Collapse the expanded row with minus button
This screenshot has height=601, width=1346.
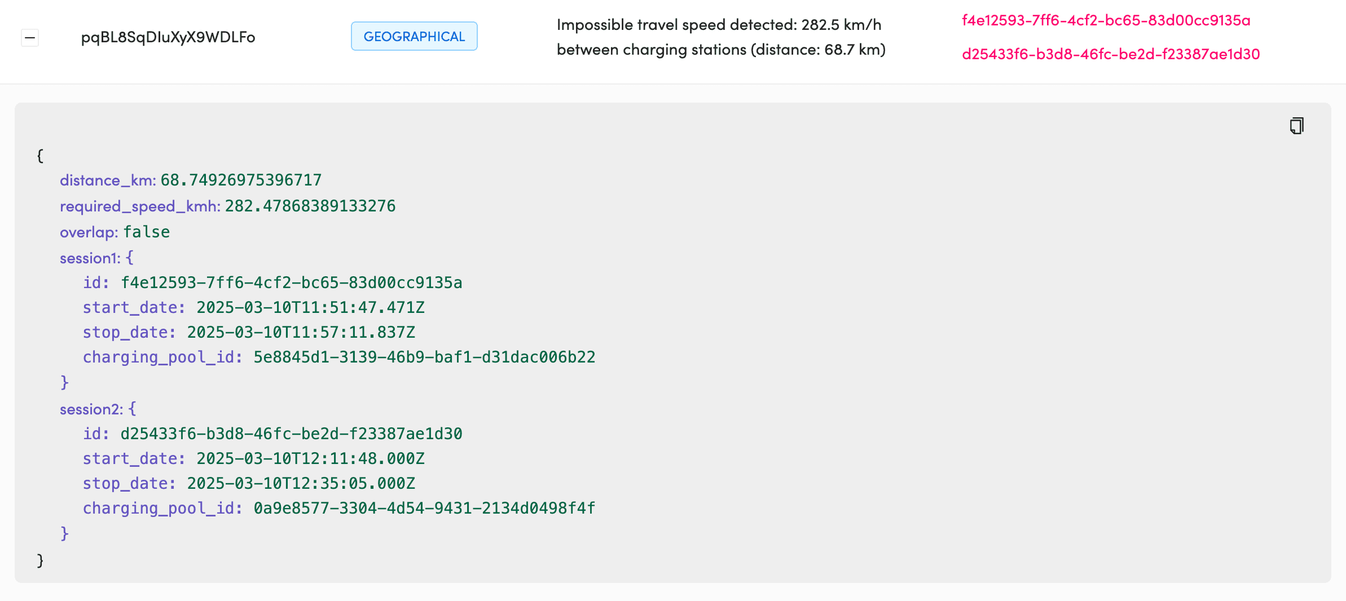(x=30, y=38)
